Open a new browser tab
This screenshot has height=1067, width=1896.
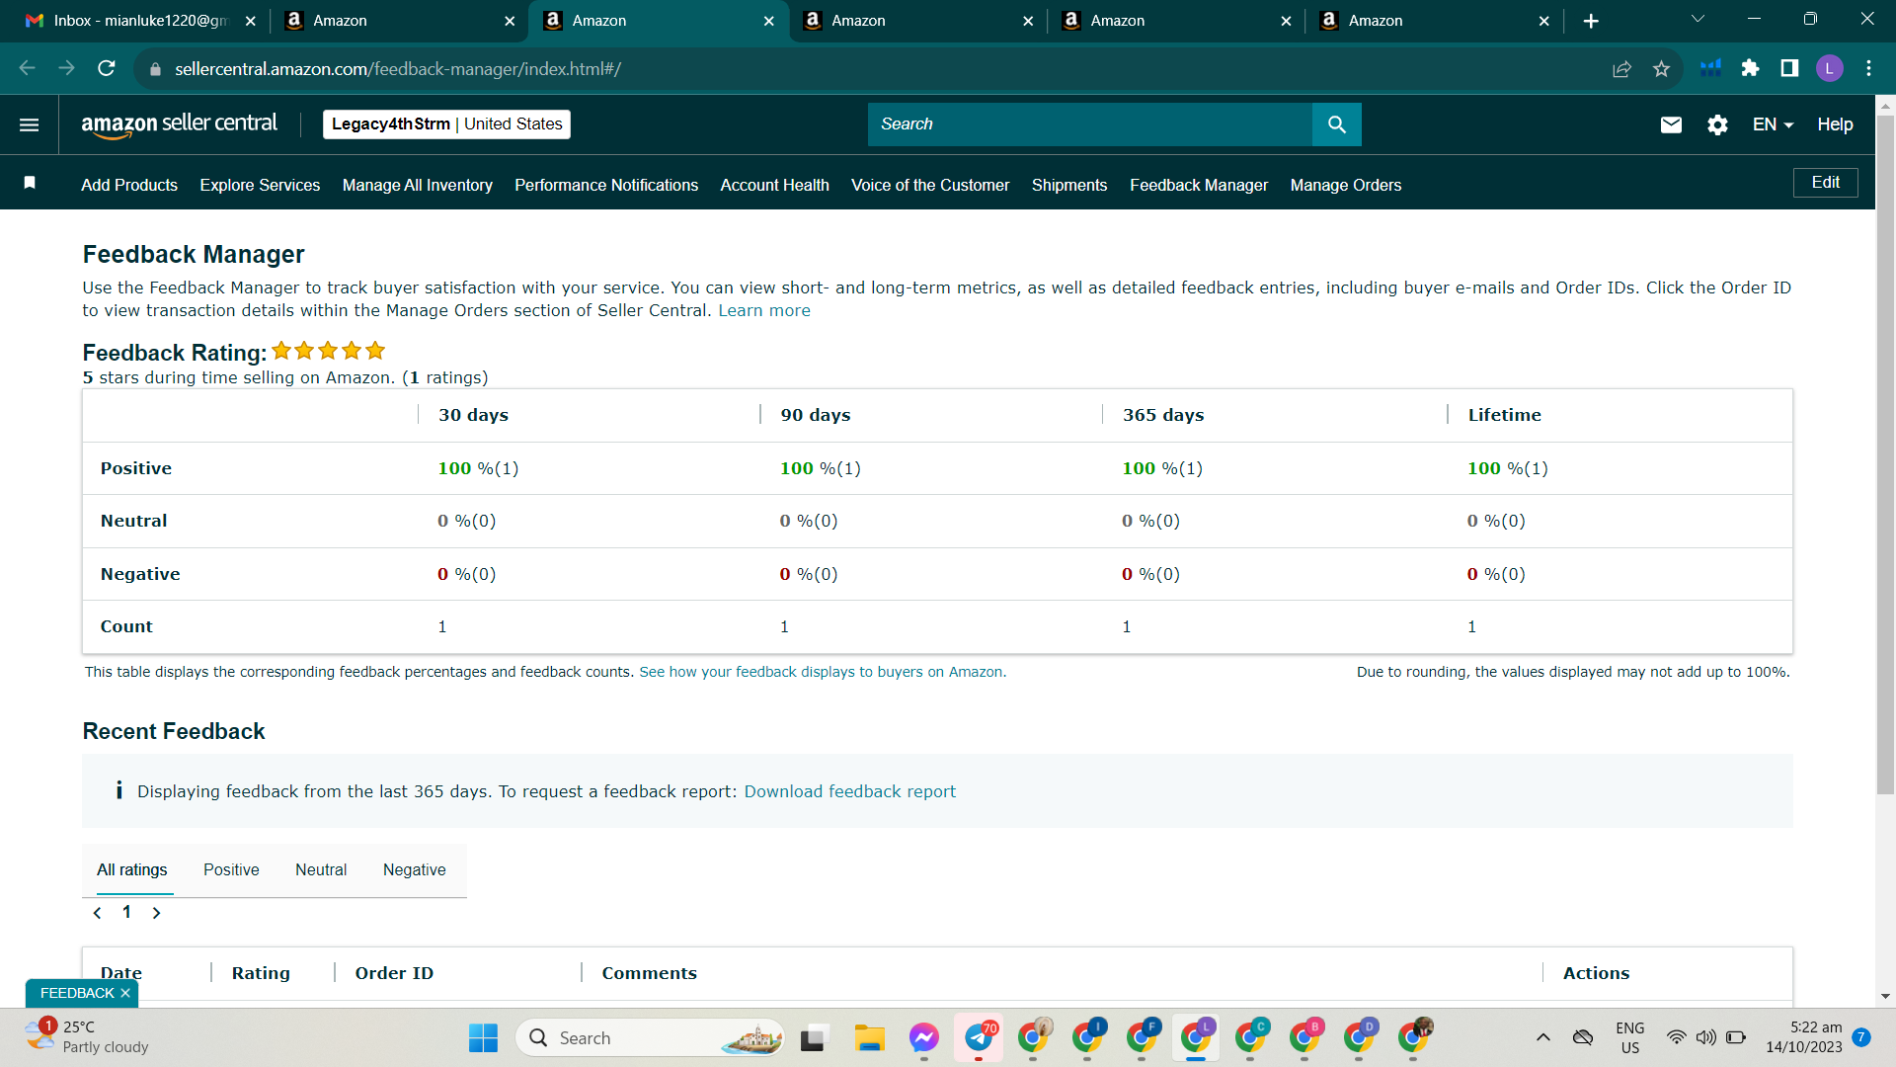pyautogui.click(x=1591, y=21)
